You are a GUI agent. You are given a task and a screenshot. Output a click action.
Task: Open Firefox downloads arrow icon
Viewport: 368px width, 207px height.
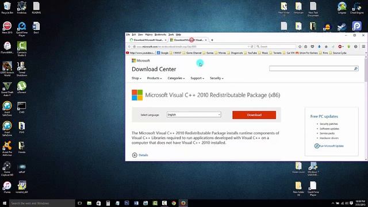(319, 47)
